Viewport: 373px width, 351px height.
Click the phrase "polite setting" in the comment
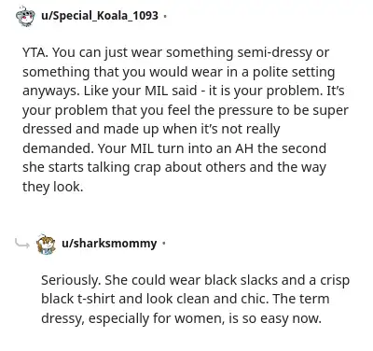coord(294,72)
